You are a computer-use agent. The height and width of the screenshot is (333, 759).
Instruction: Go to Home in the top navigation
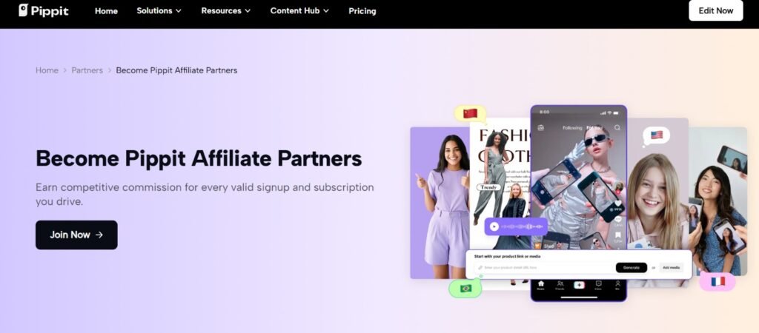tap(106, 10)
